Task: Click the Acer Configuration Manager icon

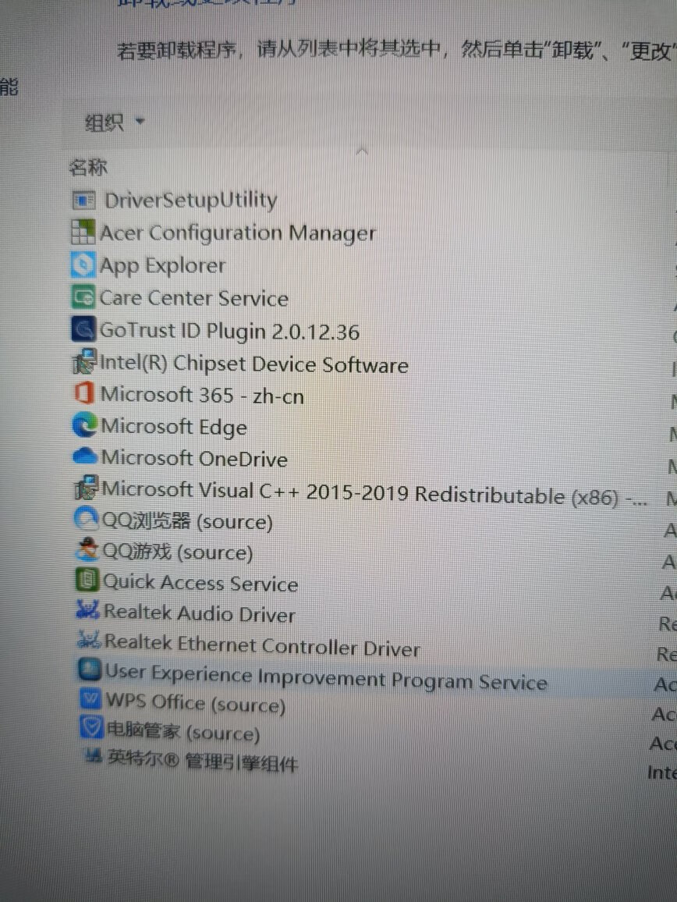Action: pos(83,233)
